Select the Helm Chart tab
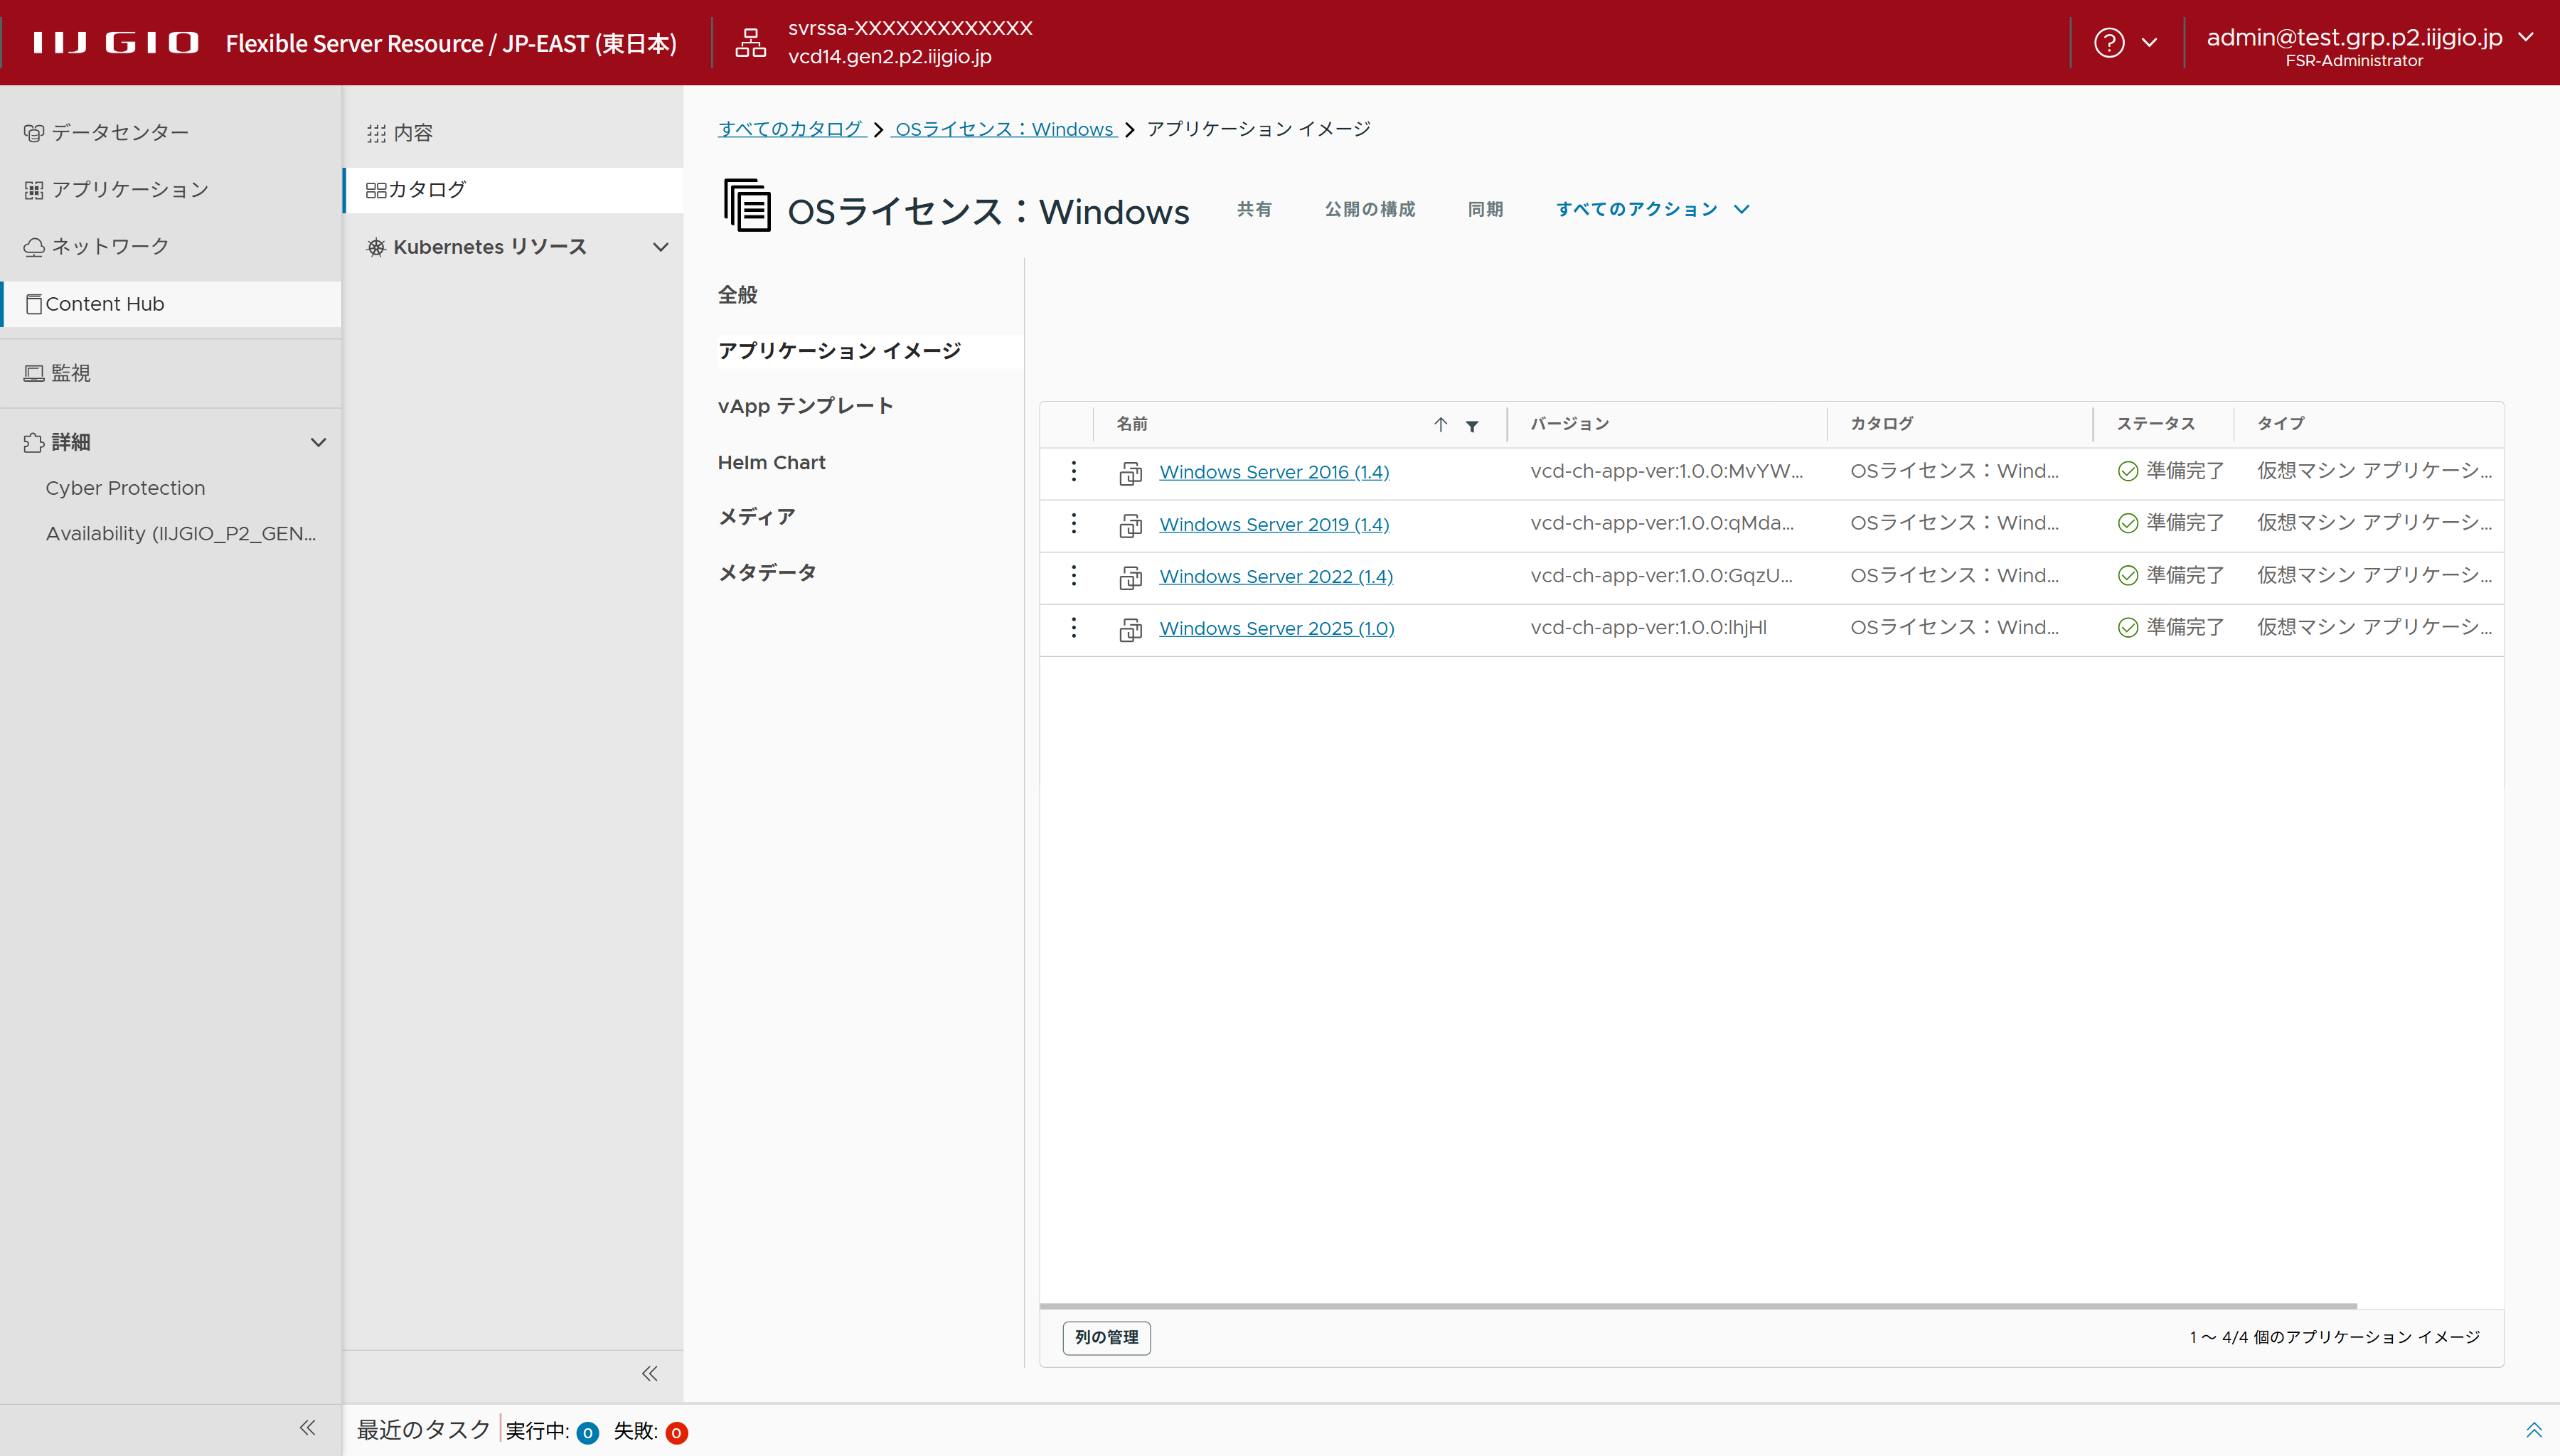 [x=771, y=462]
